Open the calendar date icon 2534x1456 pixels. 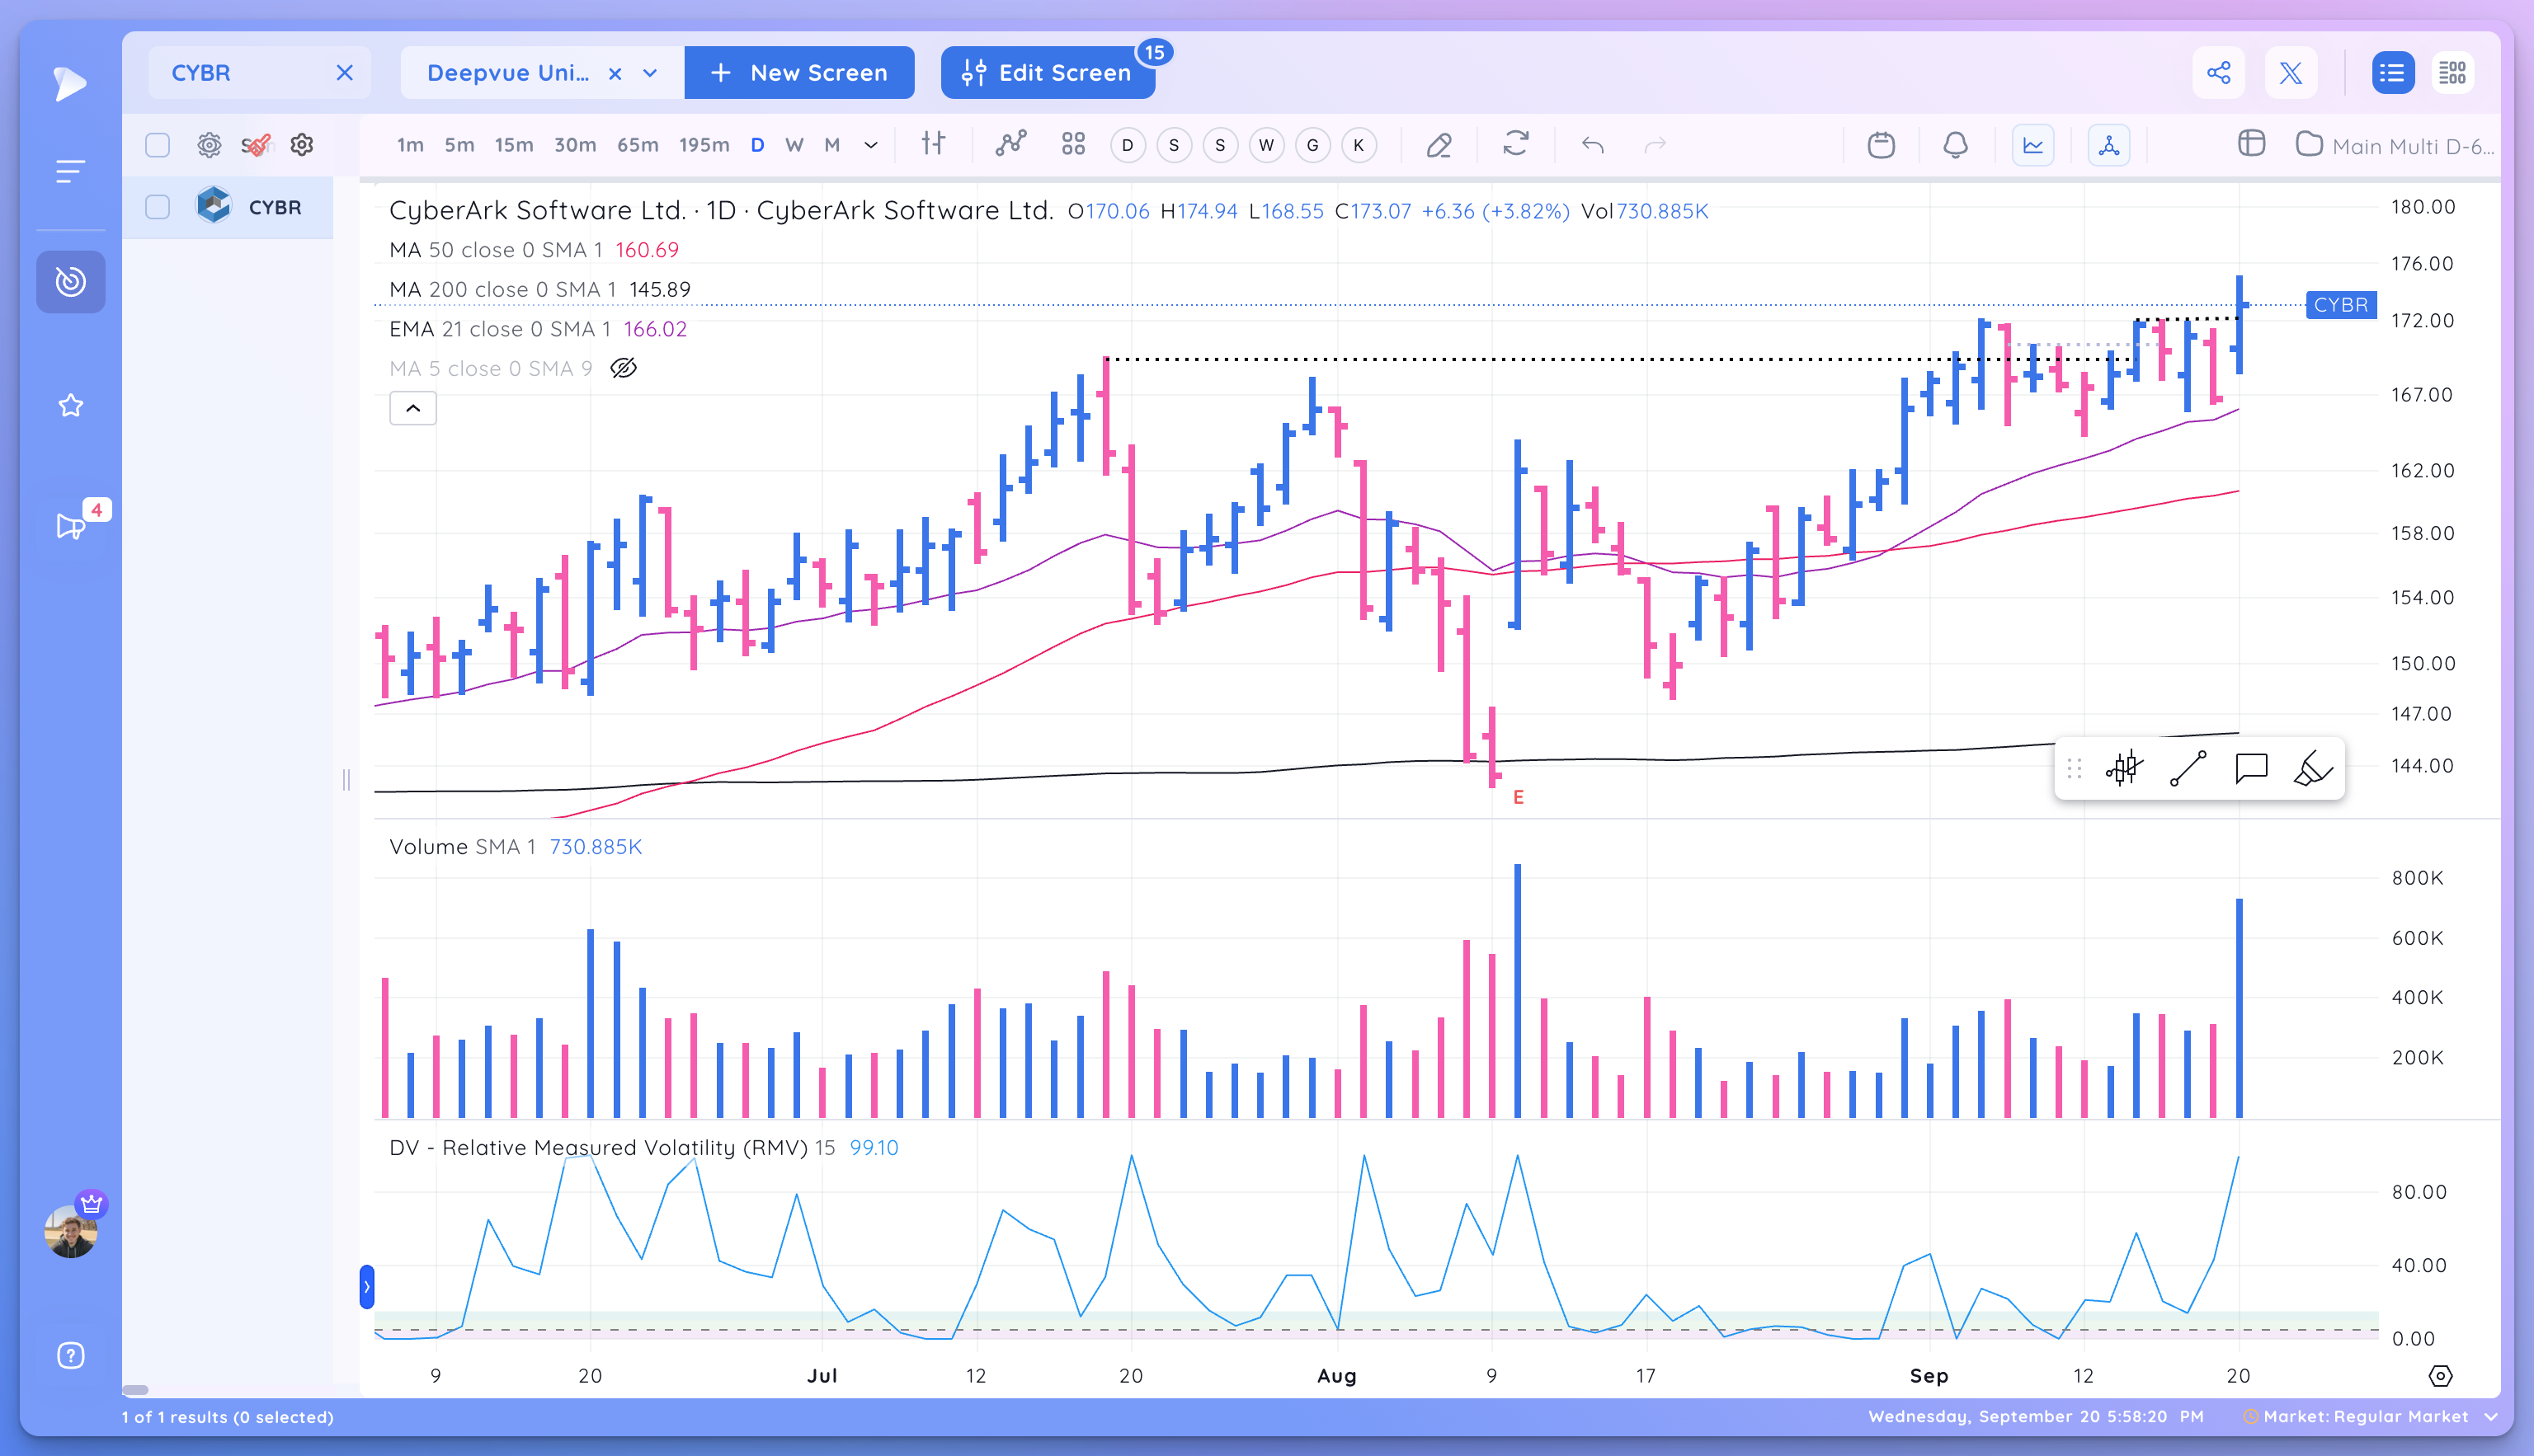(1881, 145)
